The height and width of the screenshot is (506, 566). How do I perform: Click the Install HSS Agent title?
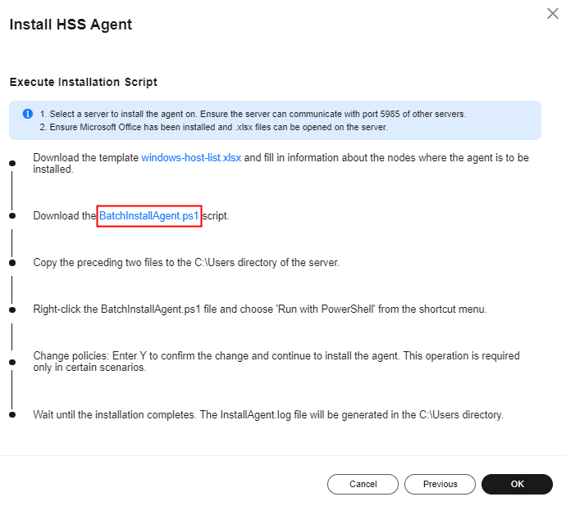[x=71, y=25]
